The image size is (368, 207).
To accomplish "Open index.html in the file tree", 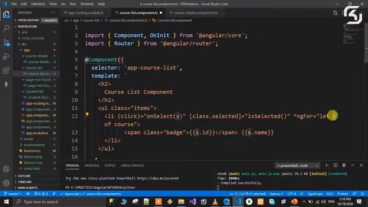I will tap(32, 168).
